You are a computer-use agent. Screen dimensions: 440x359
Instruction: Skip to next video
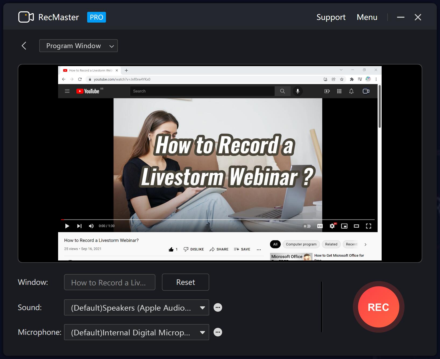[x=79, y=226]
